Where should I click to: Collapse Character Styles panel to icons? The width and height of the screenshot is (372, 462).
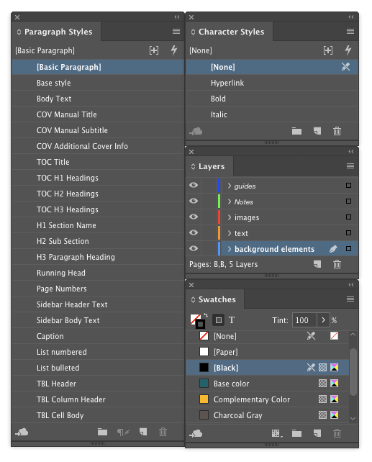(x=351, y=17)
